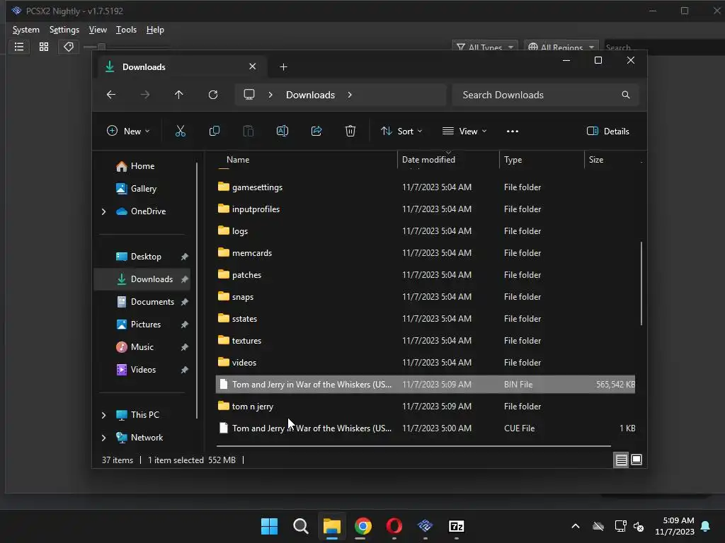The height and width of the screenshot is (543, 725).
Task: Close the Downloads tab
Action: point(253,66)
